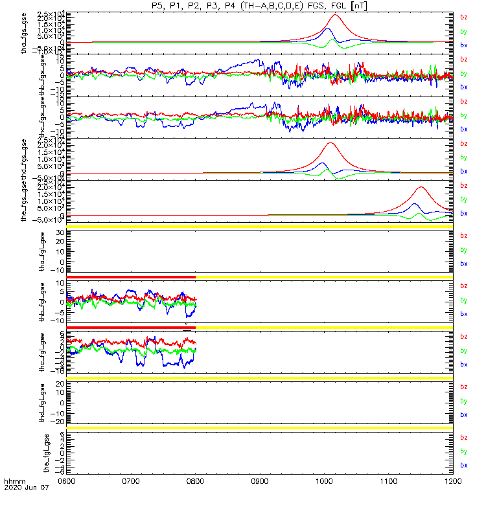Click by legend of empty tha_fgl_gse panel

[464, 250]
